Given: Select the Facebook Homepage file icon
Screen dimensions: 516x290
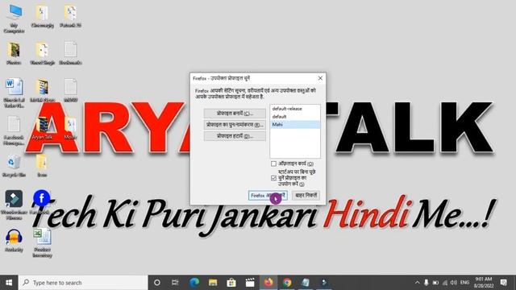Looking at the screenshot, I should pos(14,130).
